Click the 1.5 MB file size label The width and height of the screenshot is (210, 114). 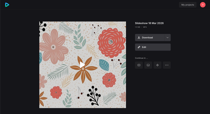click(x=138, y=27)
